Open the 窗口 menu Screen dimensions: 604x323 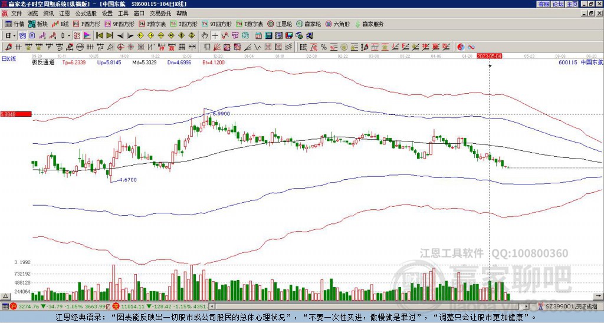139,14
